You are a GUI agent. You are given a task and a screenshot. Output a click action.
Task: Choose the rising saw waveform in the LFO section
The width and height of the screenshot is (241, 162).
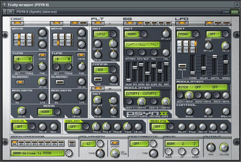coord(180,50)
